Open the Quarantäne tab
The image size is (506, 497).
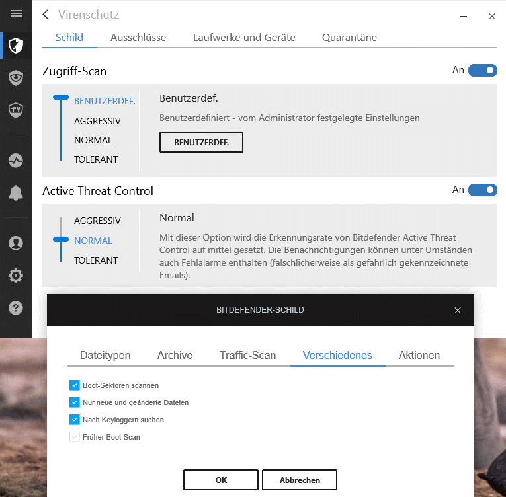[x=349, y=38]
